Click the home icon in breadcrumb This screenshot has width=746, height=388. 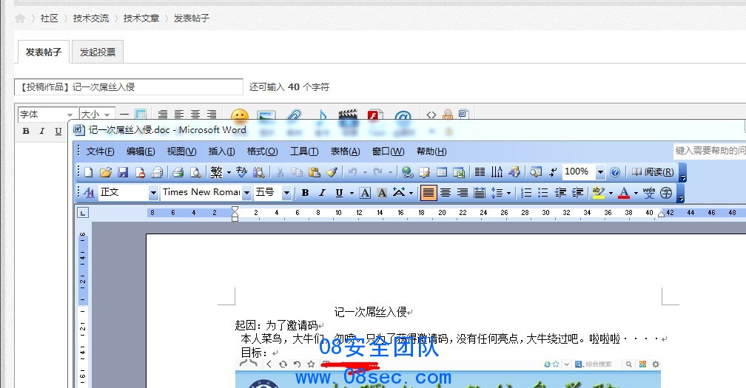click(20, 18)
